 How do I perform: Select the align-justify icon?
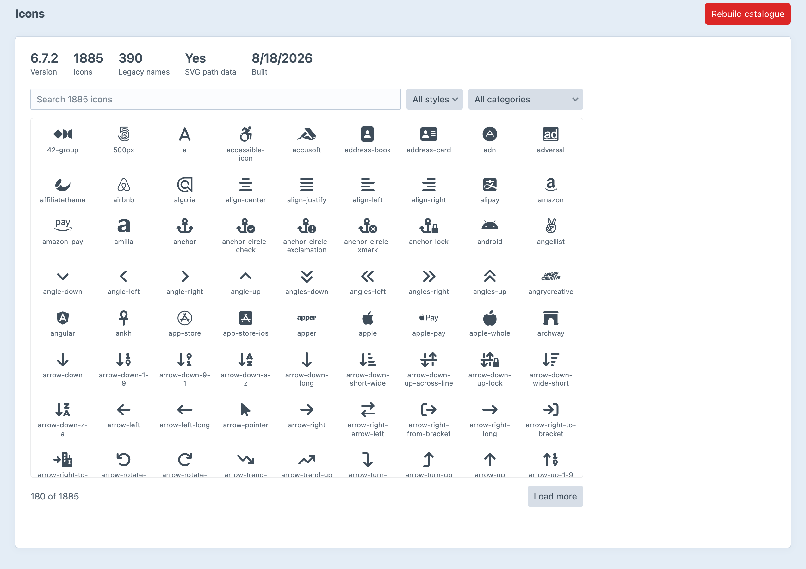307,185
